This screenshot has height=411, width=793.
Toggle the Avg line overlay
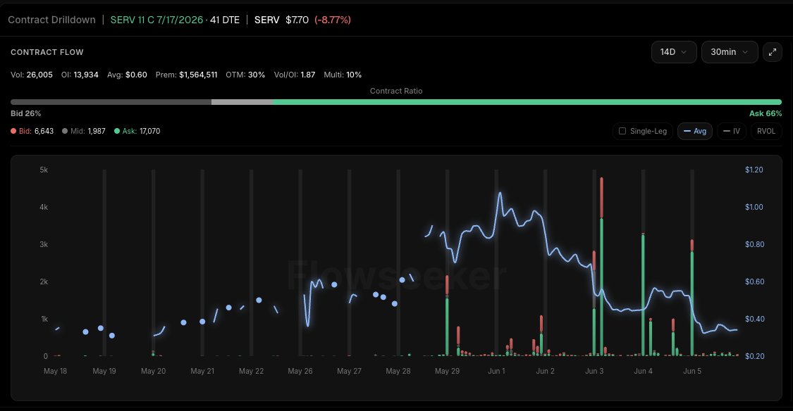click(x=695, y=132)
